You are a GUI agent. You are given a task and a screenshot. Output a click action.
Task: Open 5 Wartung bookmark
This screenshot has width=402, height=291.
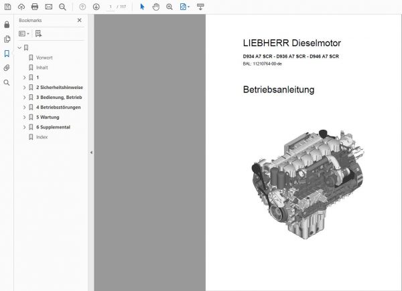48,117
